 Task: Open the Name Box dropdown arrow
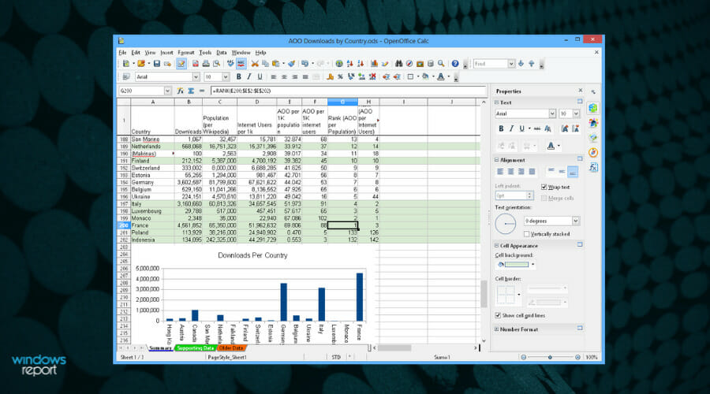[167, 91]
